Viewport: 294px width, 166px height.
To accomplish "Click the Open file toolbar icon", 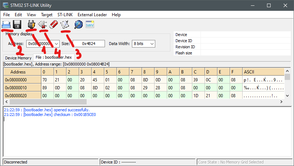I will (6, 24).
